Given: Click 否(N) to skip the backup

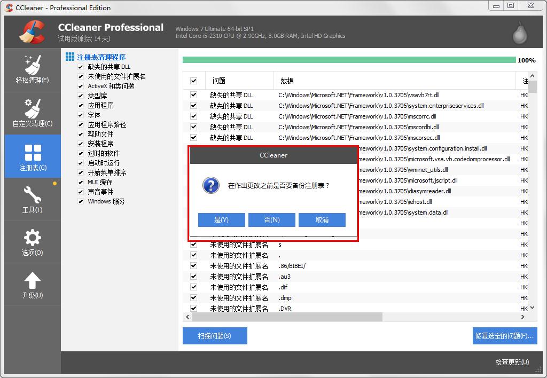Looking at the screenshot, I should 271,220.
